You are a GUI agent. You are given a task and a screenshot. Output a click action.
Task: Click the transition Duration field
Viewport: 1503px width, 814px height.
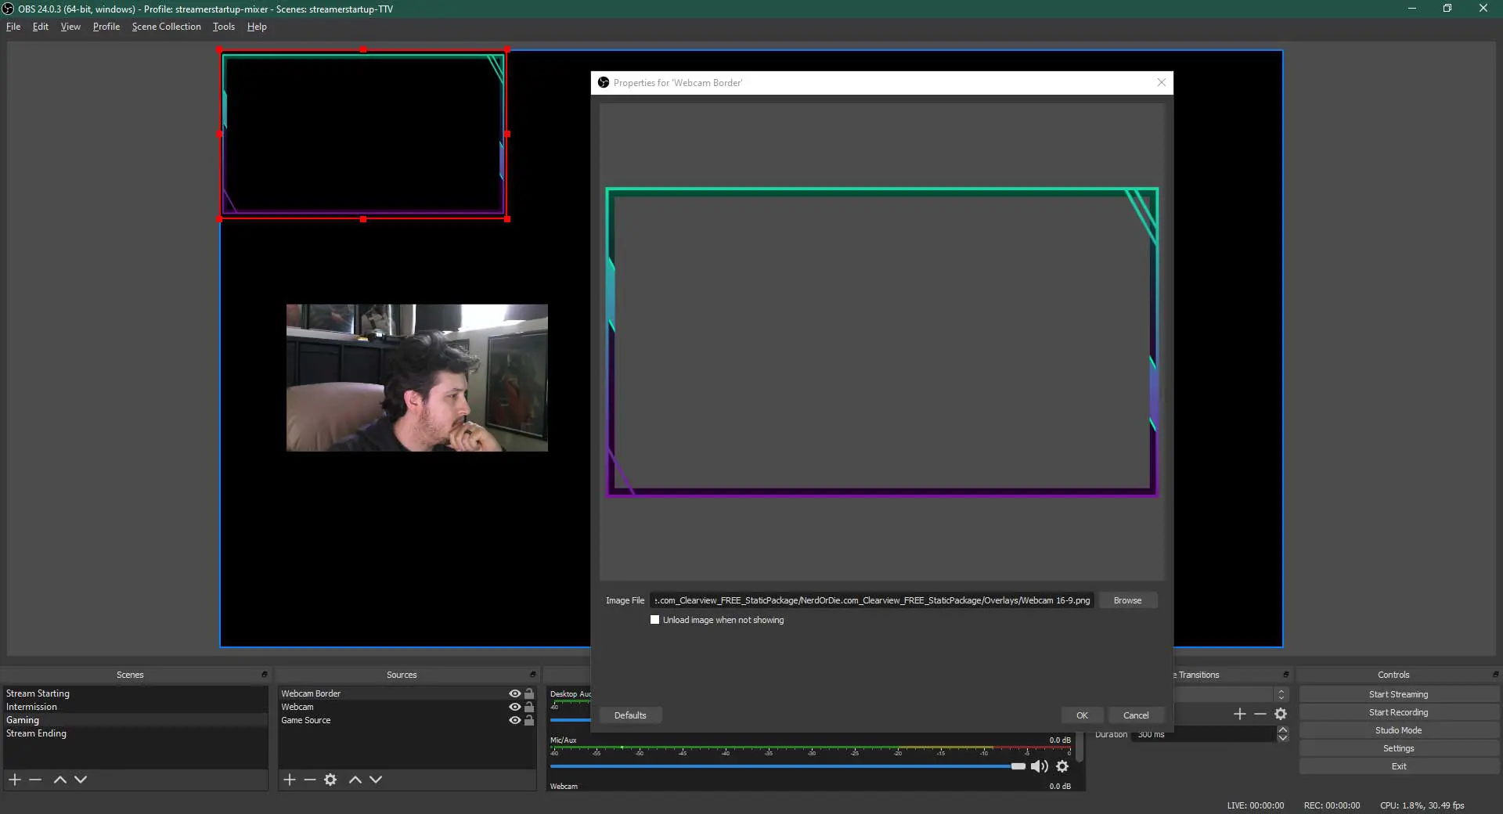(x=1204, y=734)
